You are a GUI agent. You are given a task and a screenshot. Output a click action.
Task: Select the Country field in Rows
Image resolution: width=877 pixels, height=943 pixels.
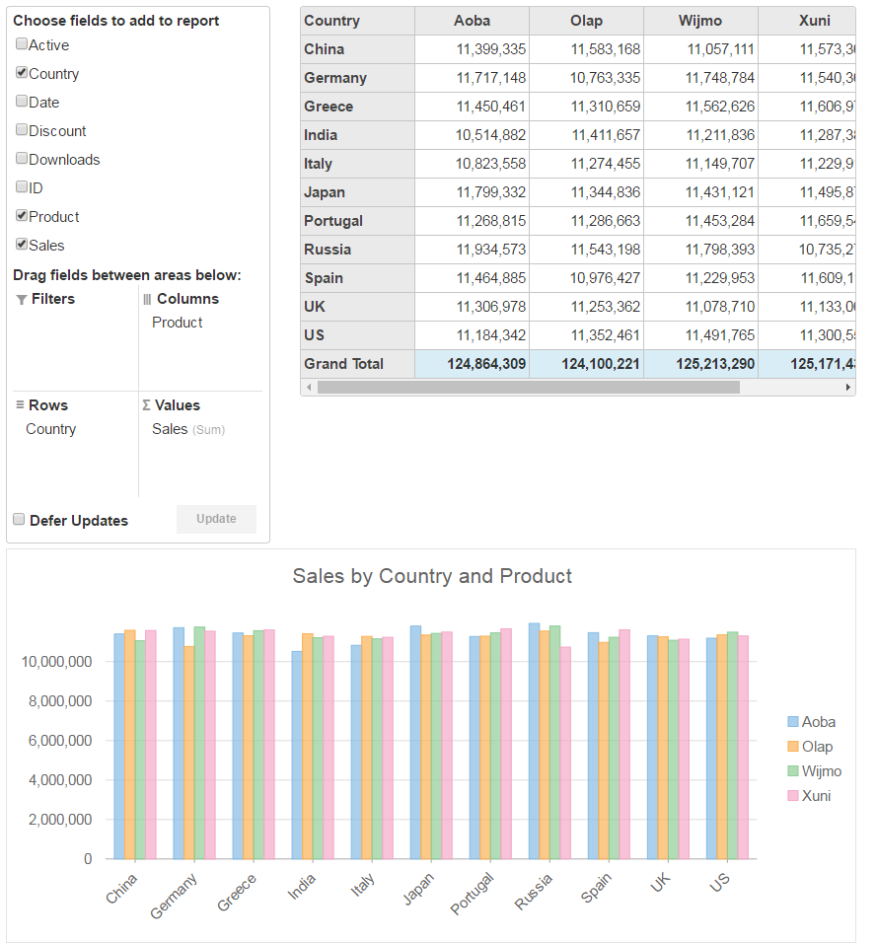(51, 429)
